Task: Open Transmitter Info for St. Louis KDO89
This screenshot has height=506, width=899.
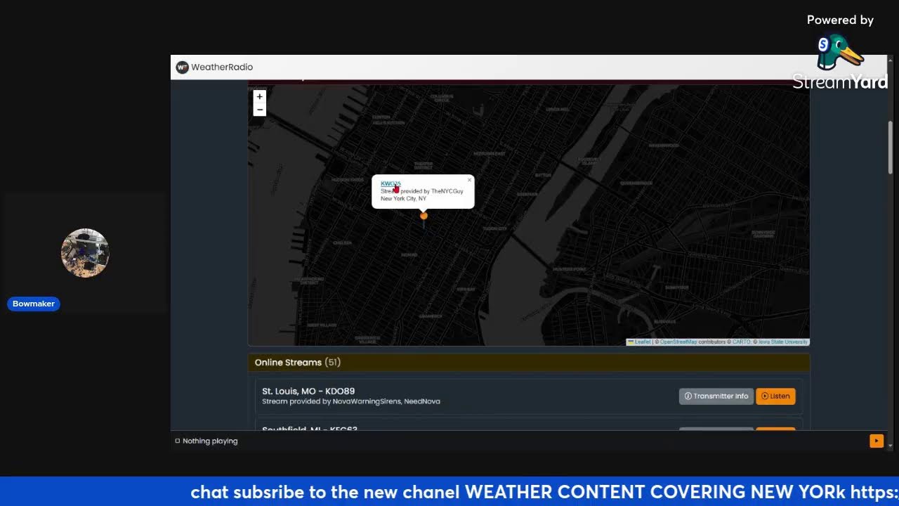Action: (716, 396)
